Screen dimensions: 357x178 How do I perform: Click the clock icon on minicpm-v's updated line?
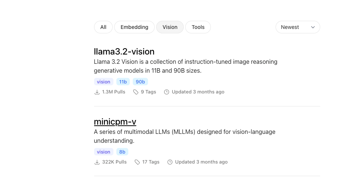pos(170,162)
